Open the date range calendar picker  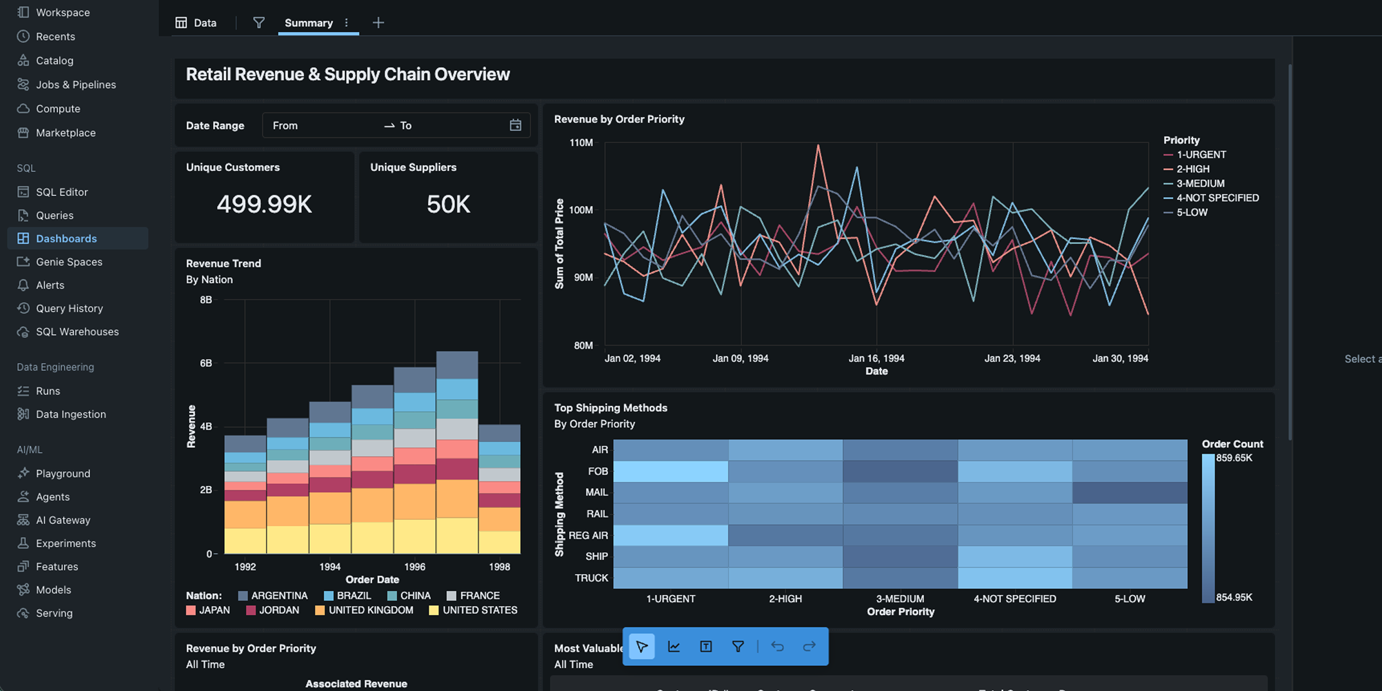[516, 125]
